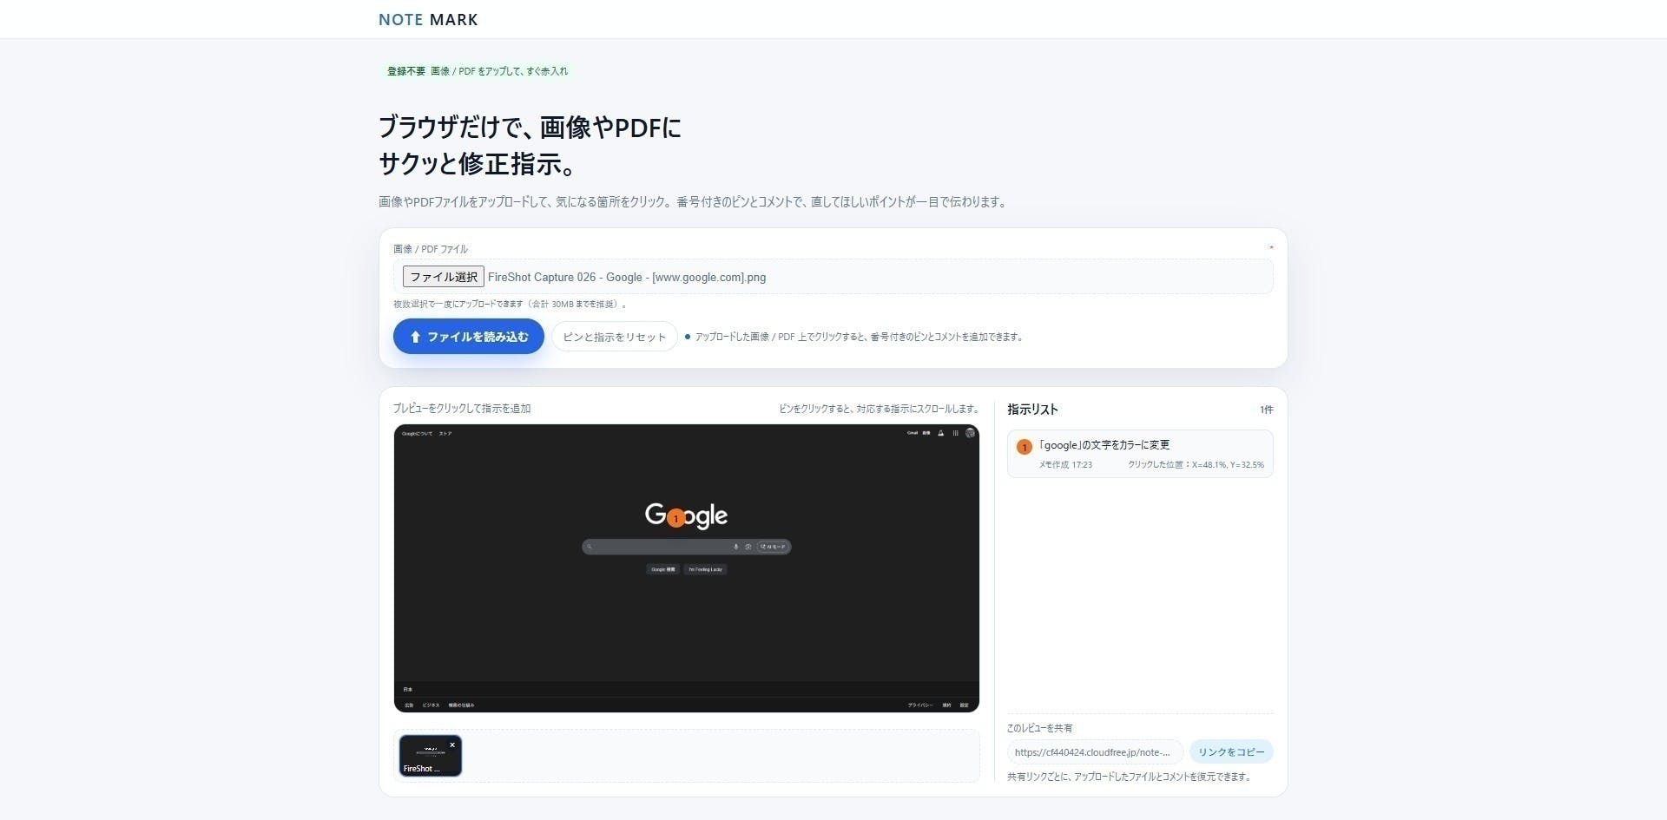Click the Gmail link in the preview
This screenshot has width=1667, height=820.
click(913, 433)
